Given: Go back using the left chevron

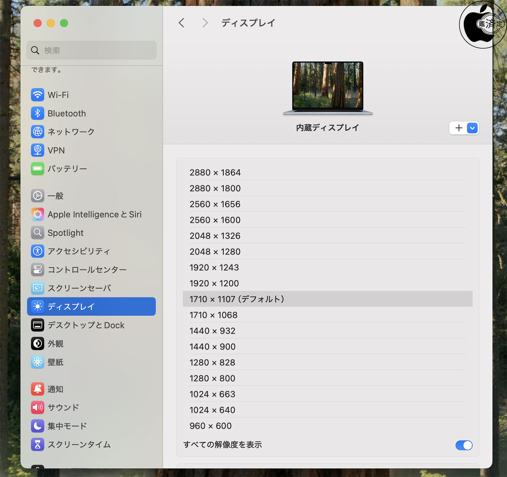Looking at the screenshot, I should tap(182, 23).
